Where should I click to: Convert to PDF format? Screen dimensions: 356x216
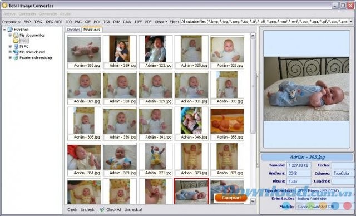pyautogui.click(x=148, y=22)
